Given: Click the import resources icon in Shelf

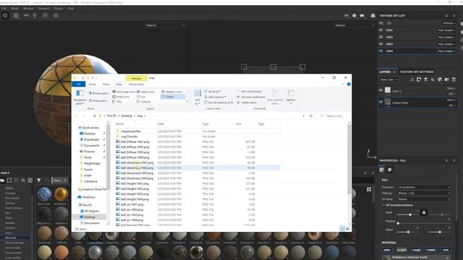Looking at the screenshot, I should 30,180.
